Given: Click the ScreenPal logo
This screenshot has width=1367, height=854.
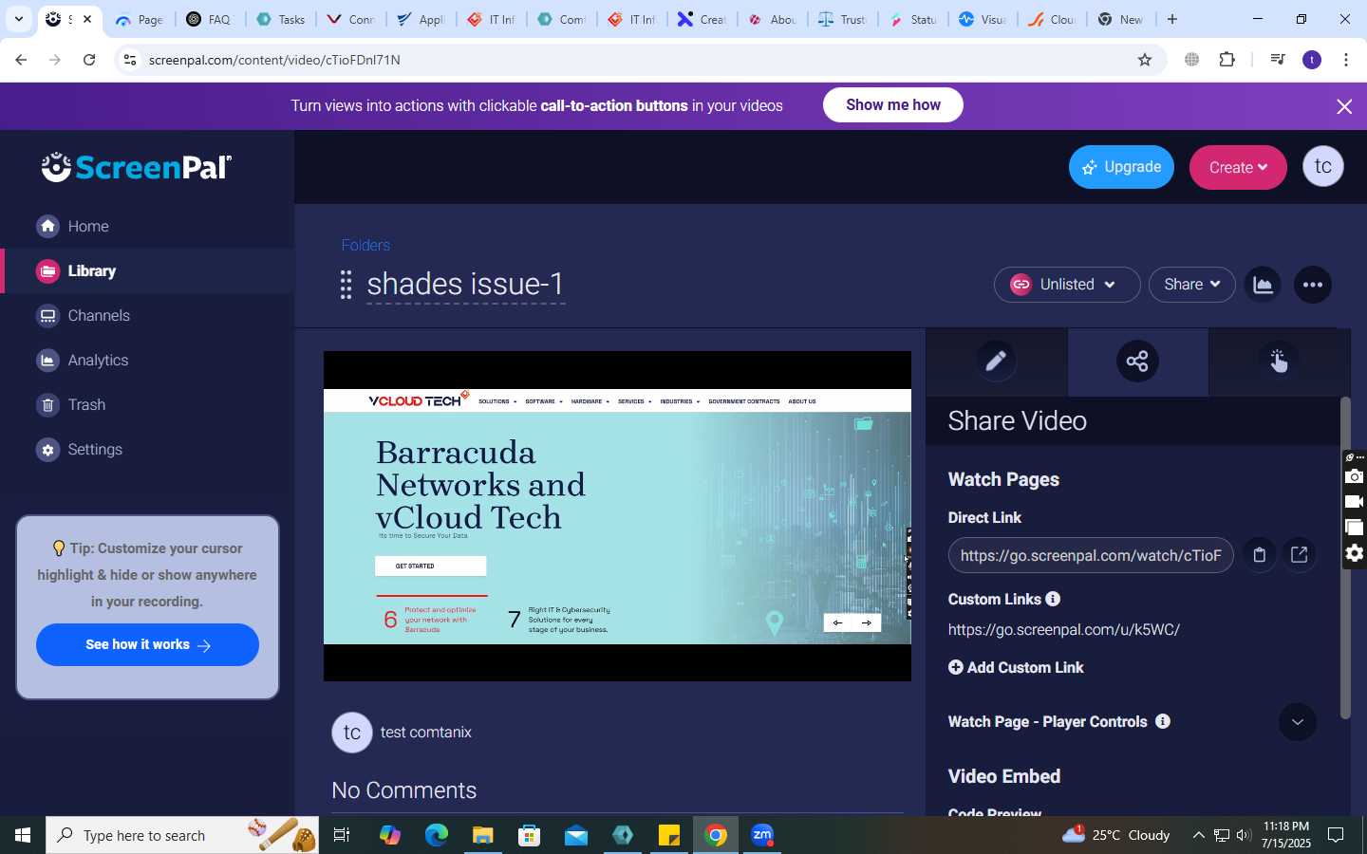Looking at the screenshot, I should click(136, 167).
